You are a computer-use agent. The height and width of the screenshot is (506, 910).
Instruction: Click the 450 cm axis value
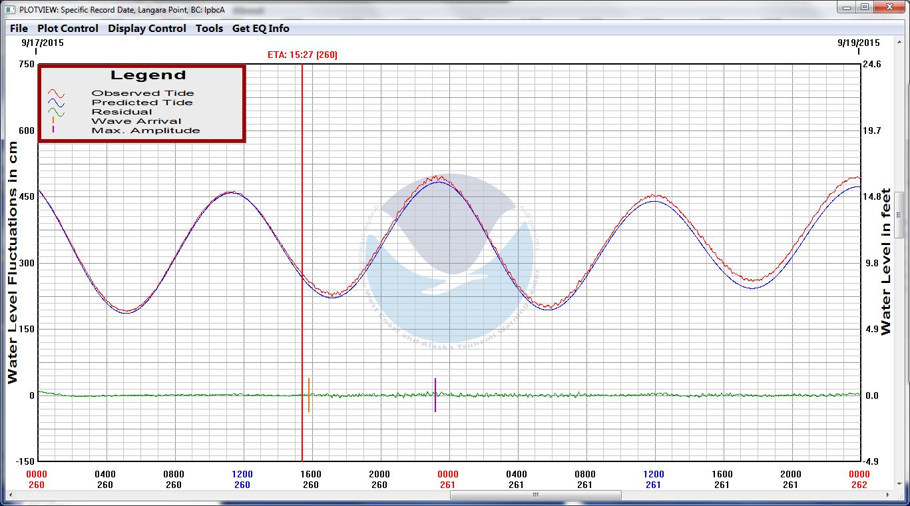[27, 196]
